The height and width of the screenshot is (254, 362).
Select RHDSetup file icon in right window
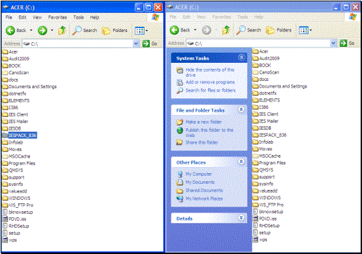pos(256,225)
